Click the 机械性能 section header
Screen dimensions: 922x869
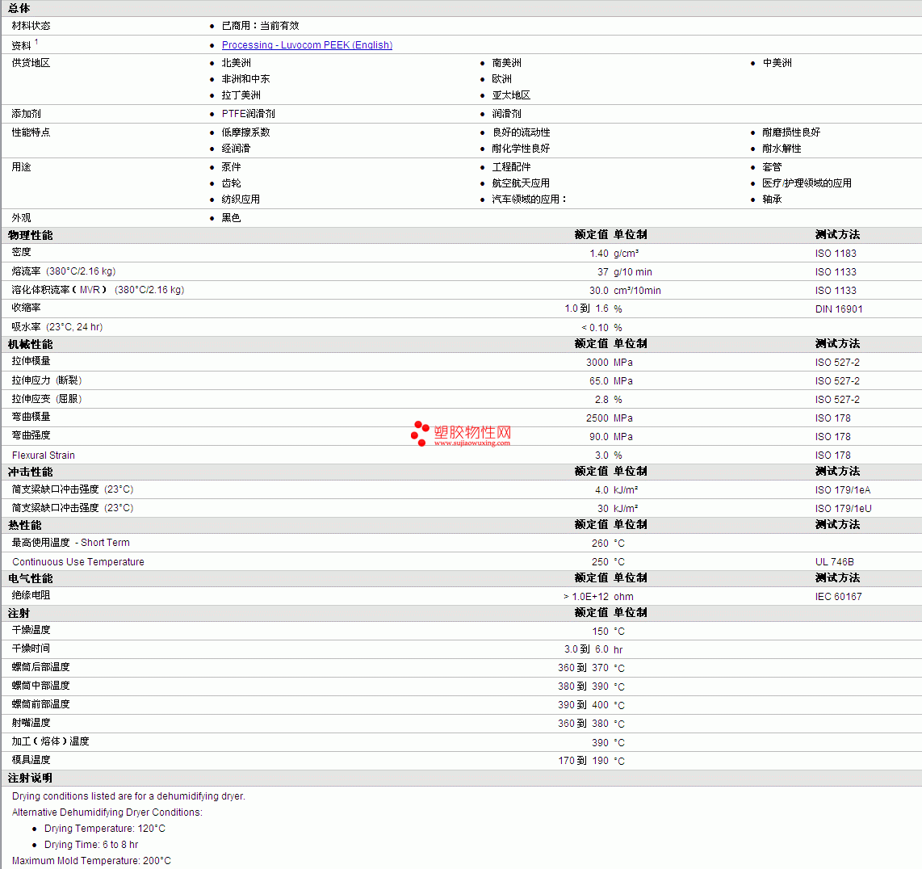coord(31,344)
